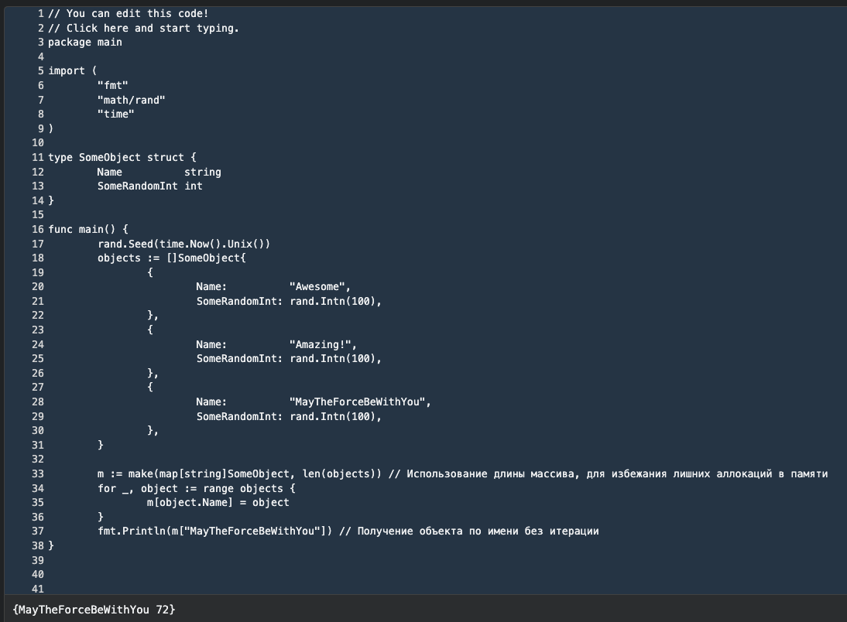The width and height of the screenshot is (847, 622).
Task: Click the "package main" declaration line
Action: coord(84,42)
